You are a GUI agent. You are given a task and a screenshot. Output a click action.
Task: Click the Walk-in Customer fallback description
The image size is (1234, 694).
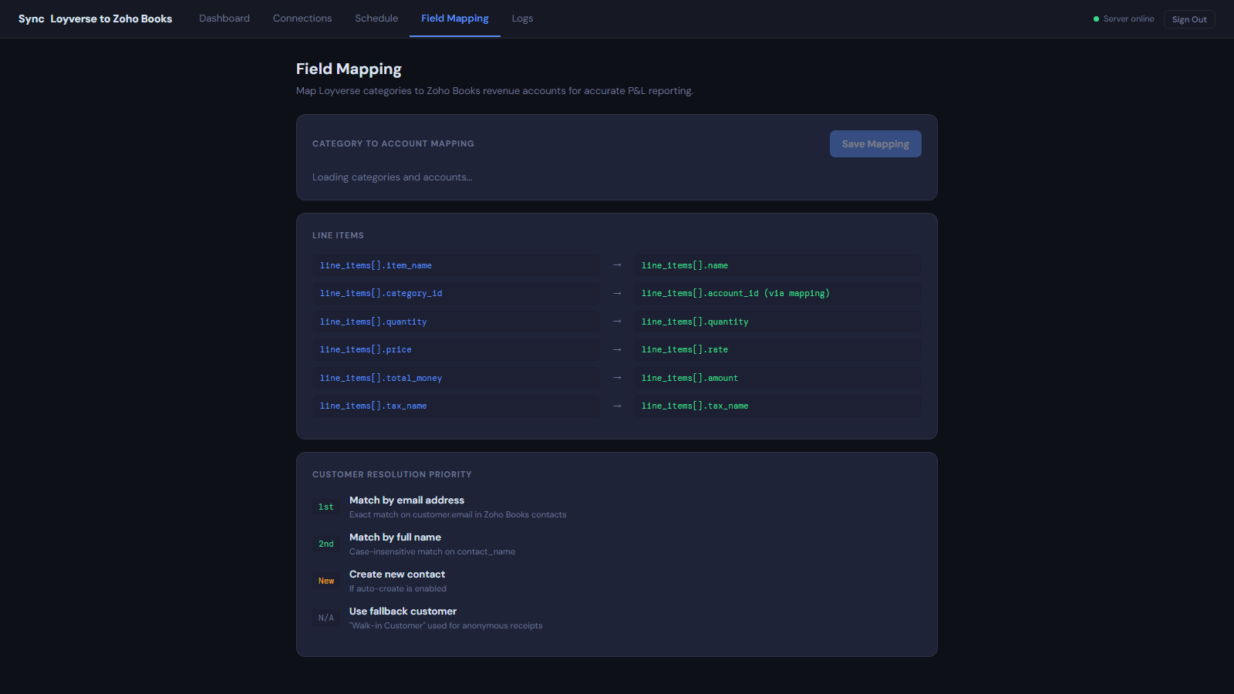[x=446, y=625]
